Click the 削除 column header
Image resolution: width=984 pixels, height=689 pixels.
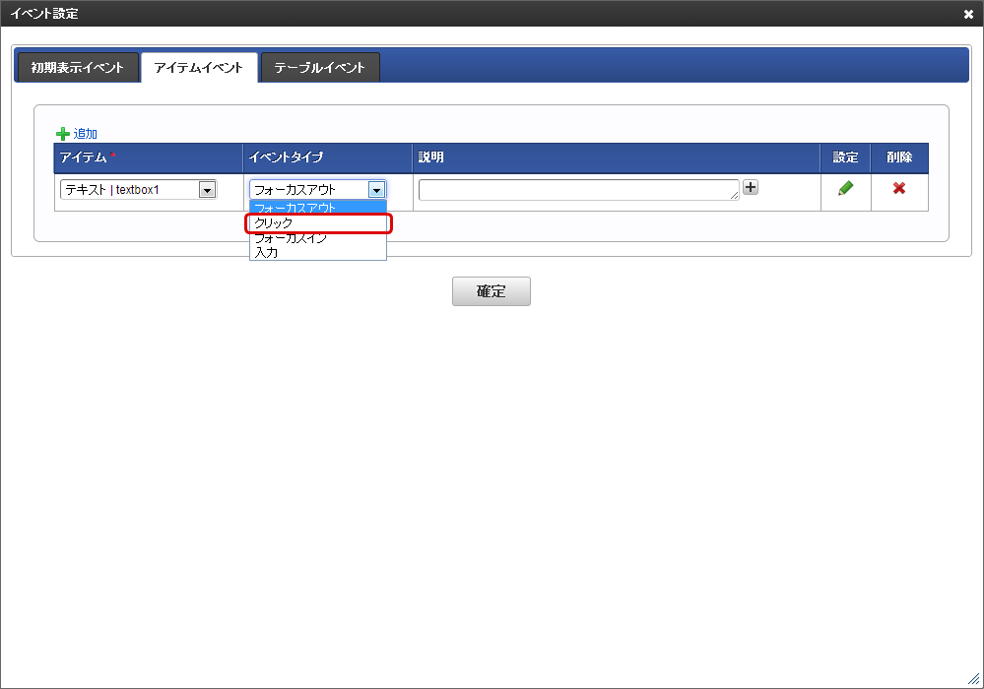click(x=899, y=157)
